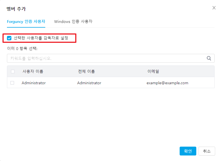Click the 선택한 사용자를 감독자로 설정 label text

(x=41, y=38)
